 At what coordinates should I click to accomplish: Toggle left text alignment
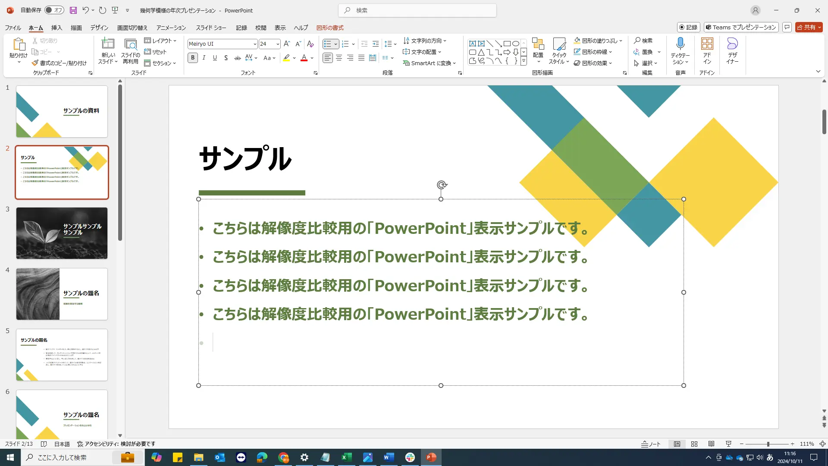pos(328,58)
